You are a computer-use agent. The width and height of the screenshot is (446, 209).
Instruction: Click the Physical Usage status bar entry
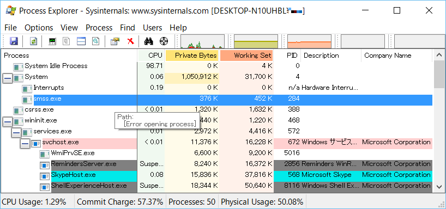coord(262,202)
